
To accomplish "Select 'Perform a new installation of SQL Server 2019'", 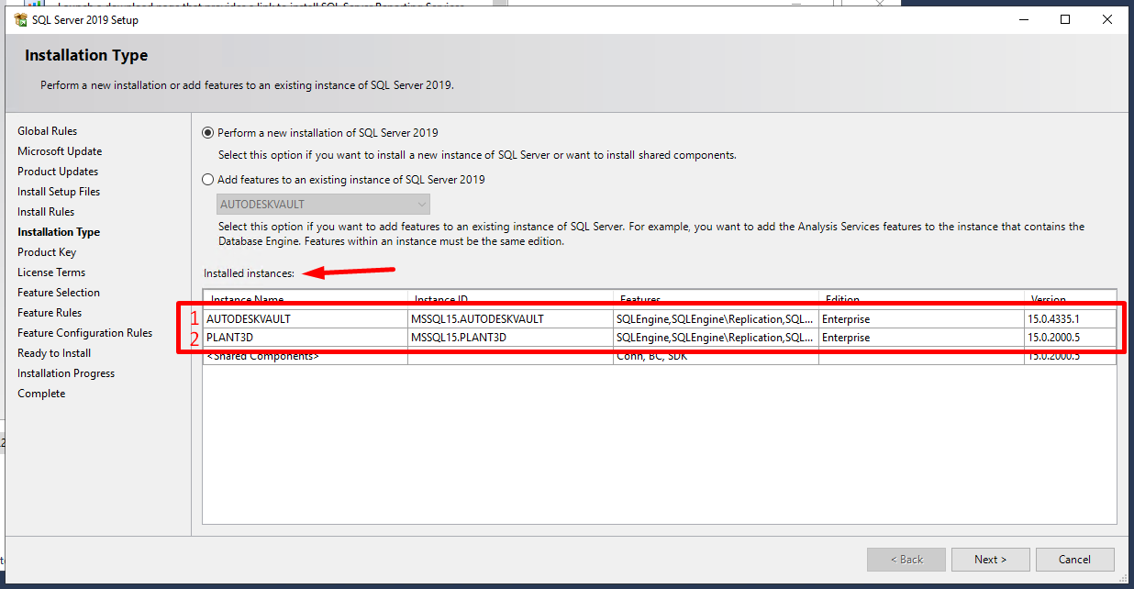I will click(x=207, y=132).
